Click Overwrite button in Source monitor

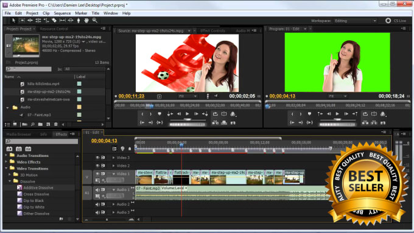(224, 123)
